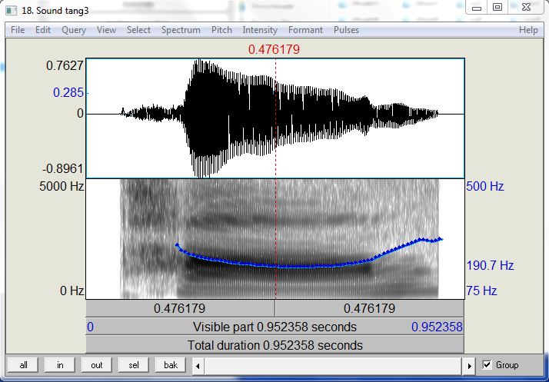Click the -0.8961 amplitude minimum label
This screenshot has height=382, width=549.
click(63, 169)
